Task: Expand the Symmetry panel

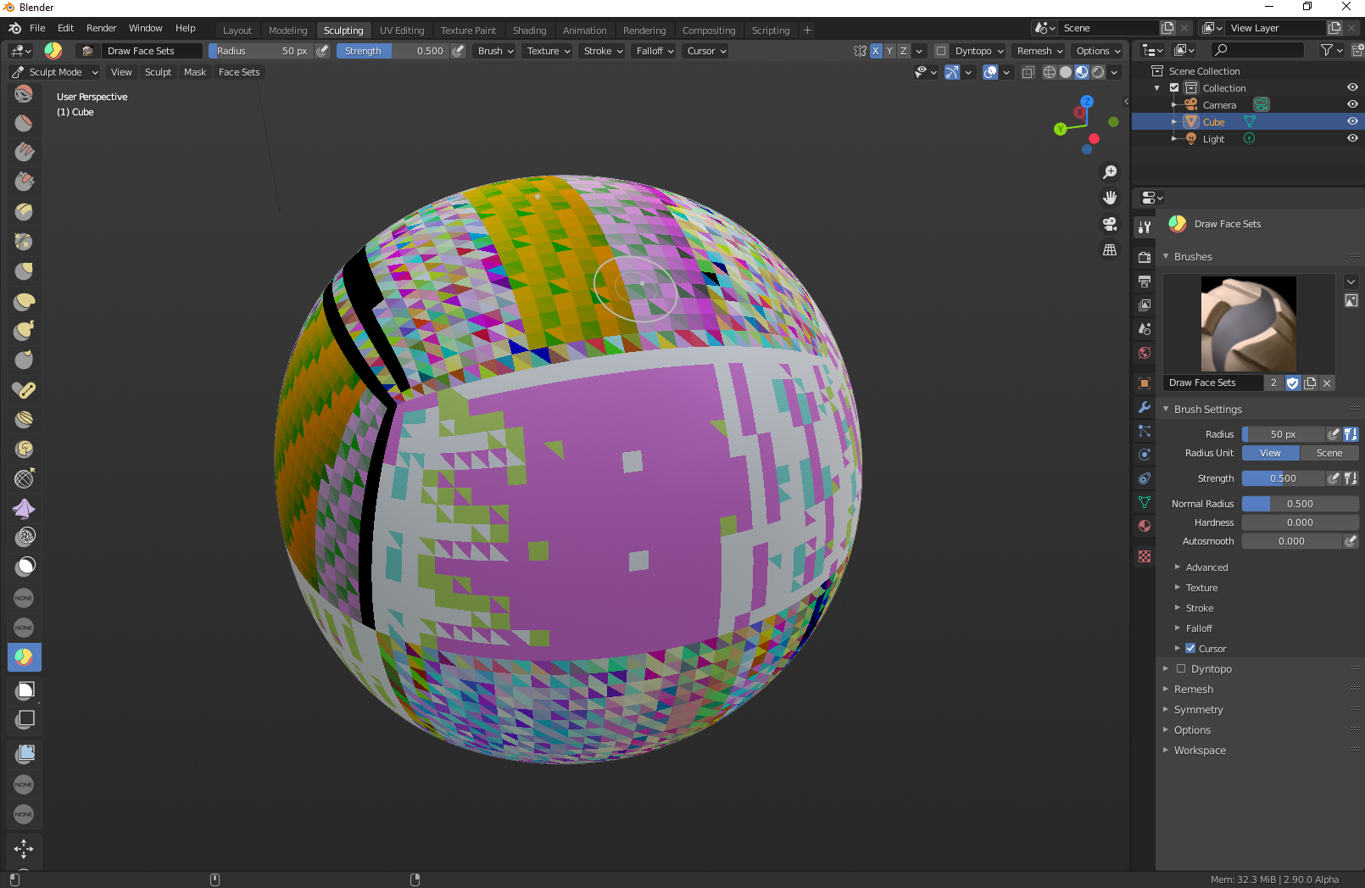Action: pyautogui.click(x=1198, y=710)
